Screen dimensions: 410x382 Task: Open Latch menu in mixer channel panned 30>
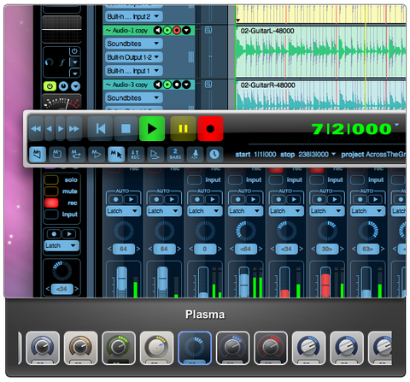point(327,211)
